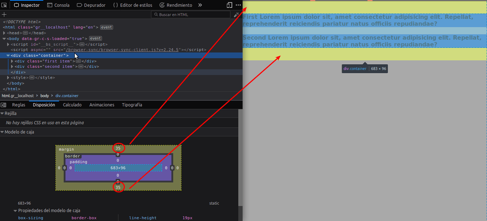The height and width of the screenshot is (221, 487).
Task: Show event listeners on body element
Action: pos(96,38)
